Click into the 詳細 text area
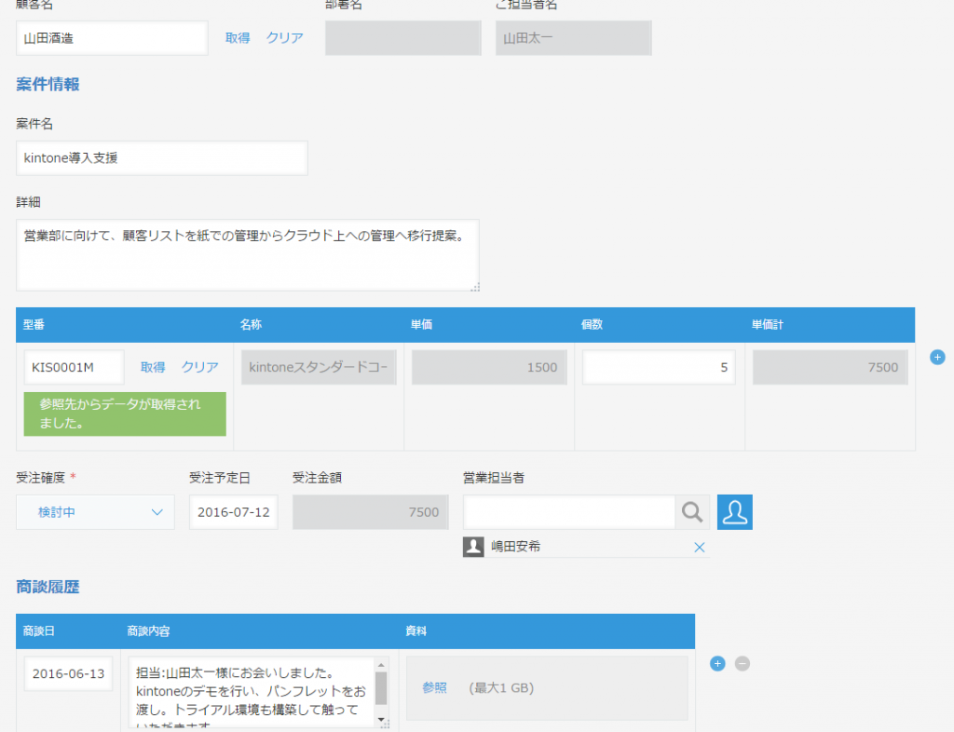 (248, 255)
